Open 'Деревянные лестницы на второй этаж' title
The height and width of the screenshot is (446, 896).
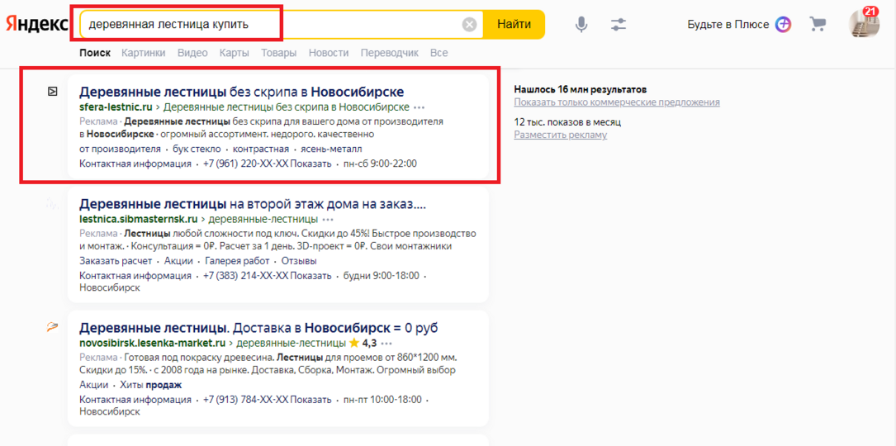[253, 204]
